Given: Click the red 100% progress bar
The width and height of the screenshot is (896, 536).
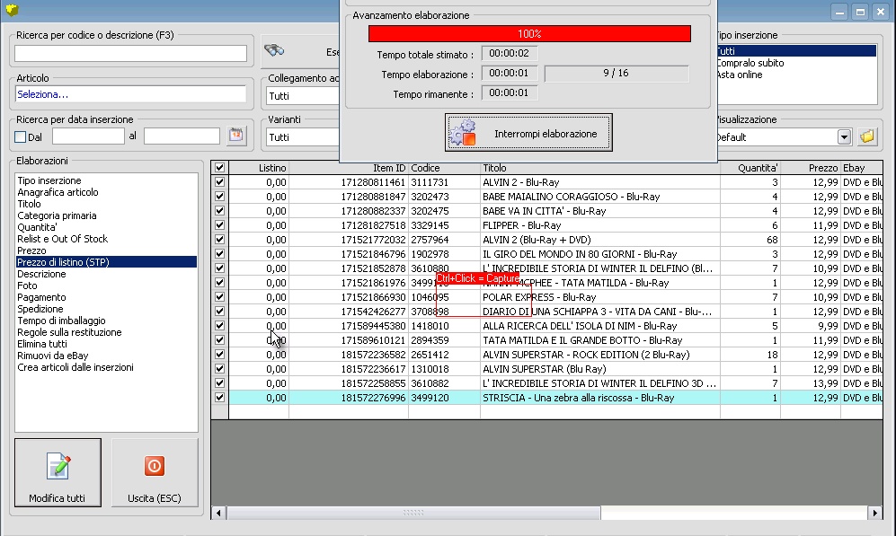Looking at the screenshot, I should (x=529, y=33).
